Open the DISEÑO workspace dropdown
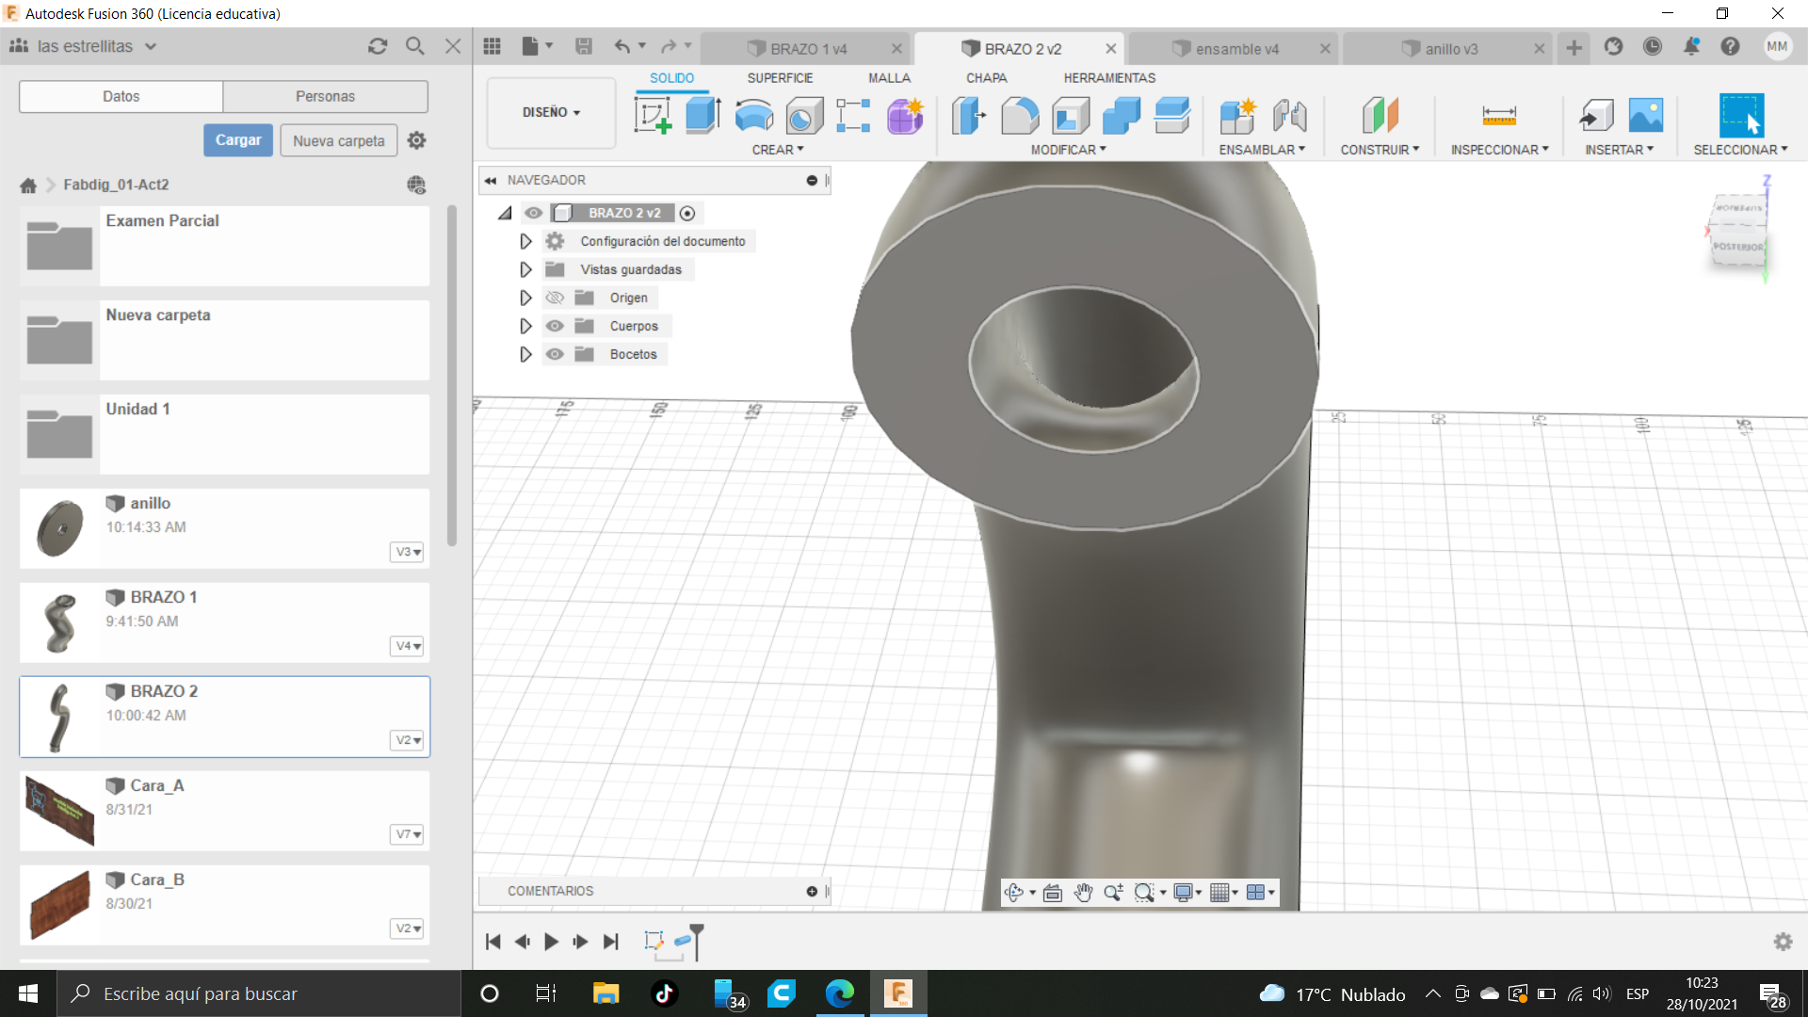1808x1017 pixels. 551,112
